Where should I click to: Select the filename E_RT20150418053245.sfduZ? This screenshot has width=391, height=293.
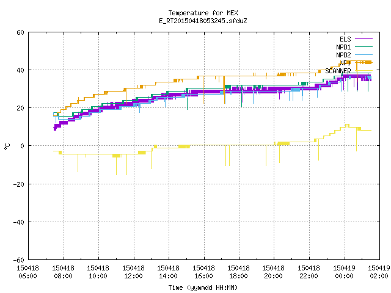(203, 21)
